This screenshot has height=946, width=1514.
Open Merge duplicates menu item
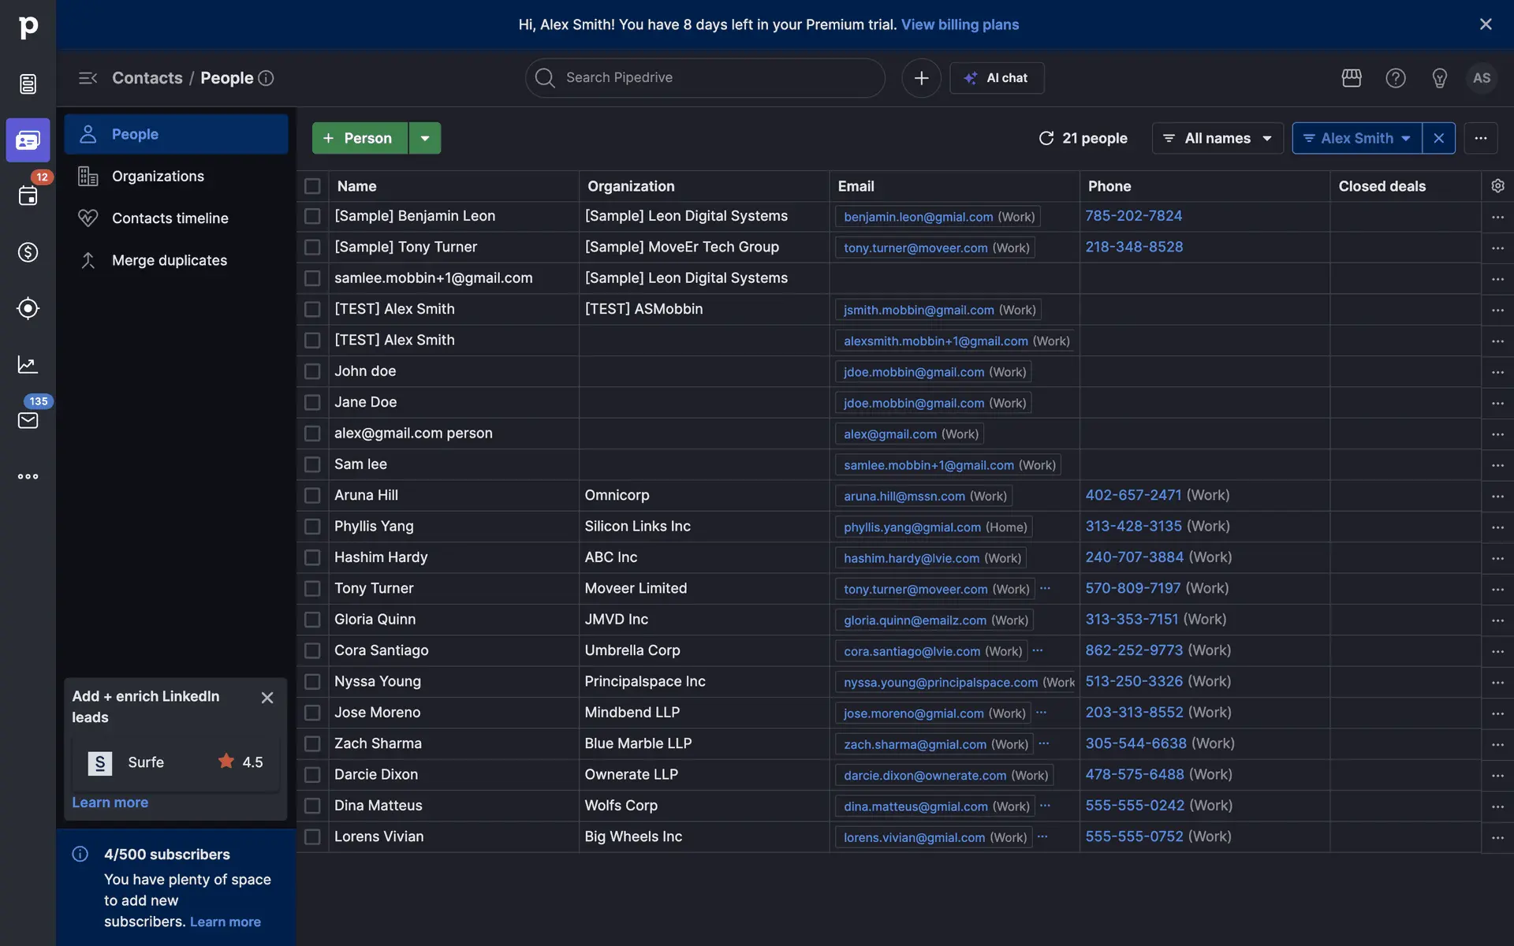tap(169, 260)
